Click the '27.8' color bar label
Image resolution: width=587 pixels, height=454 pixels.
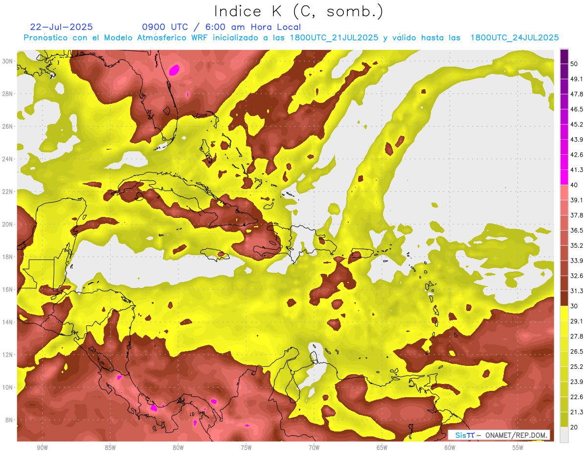point(577,336)
